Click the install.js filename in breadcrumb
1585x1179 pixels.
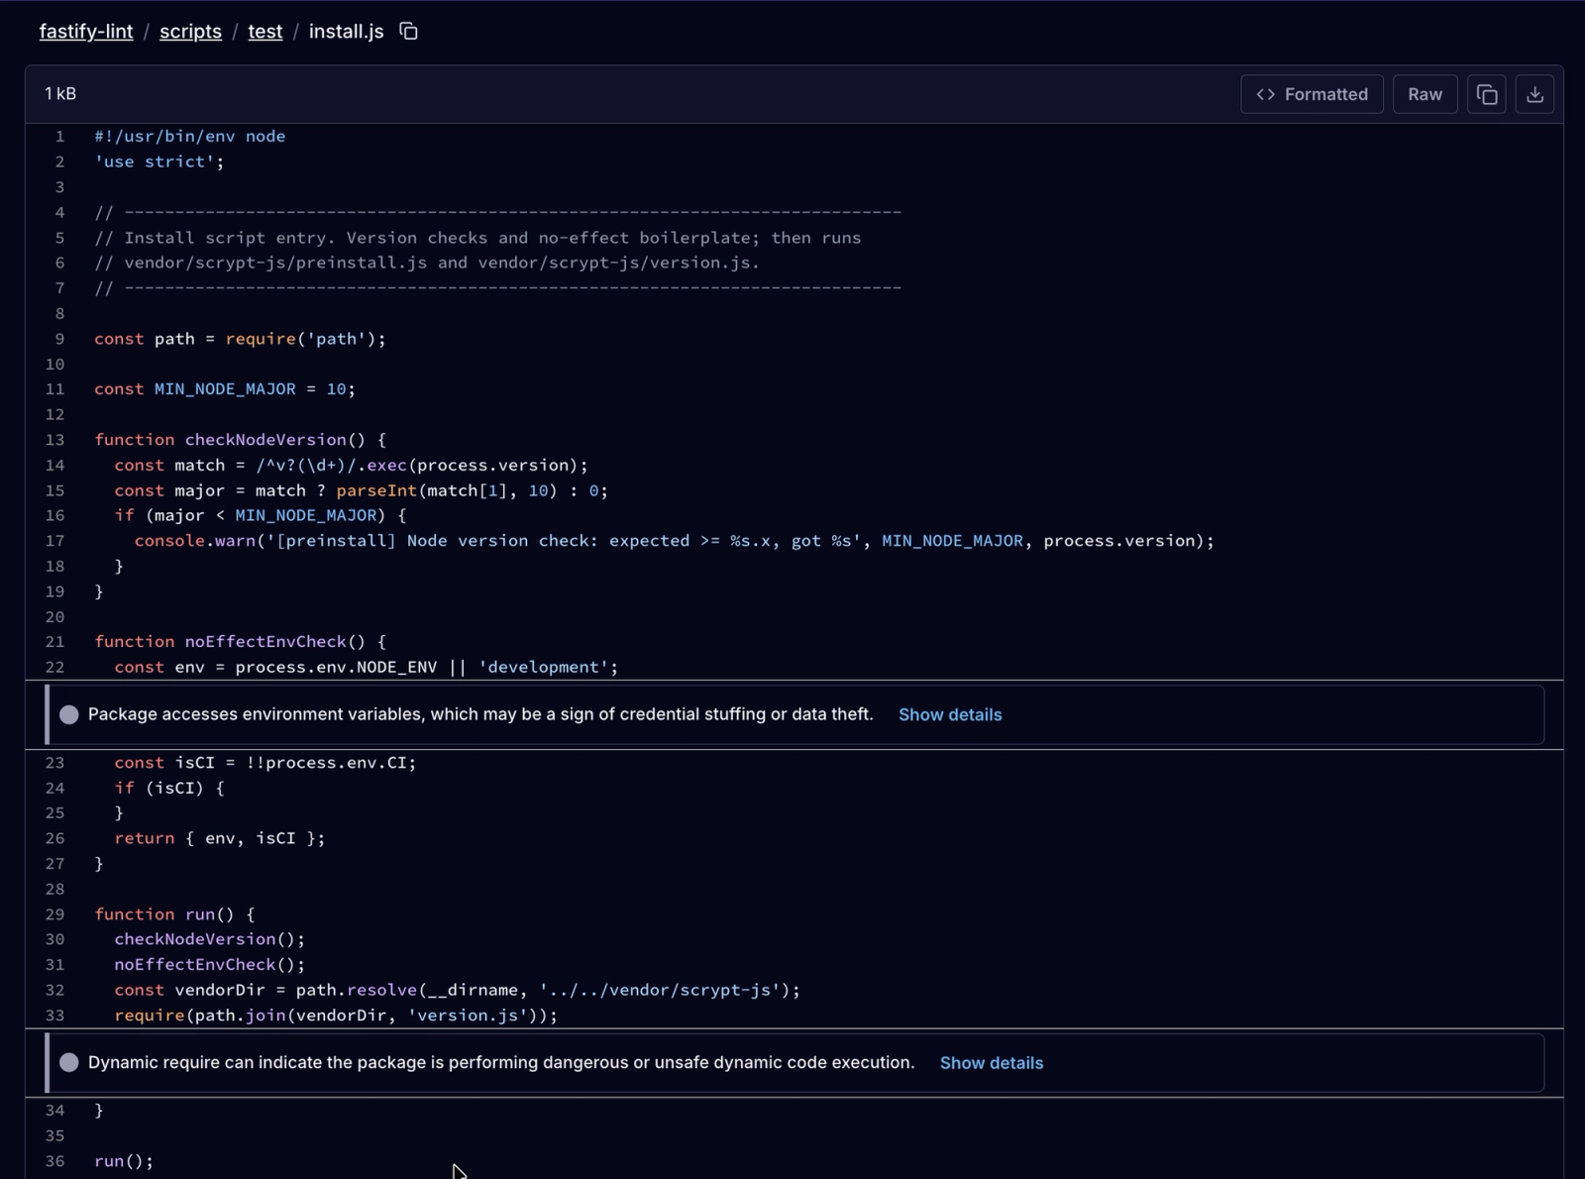pos(346,32)
